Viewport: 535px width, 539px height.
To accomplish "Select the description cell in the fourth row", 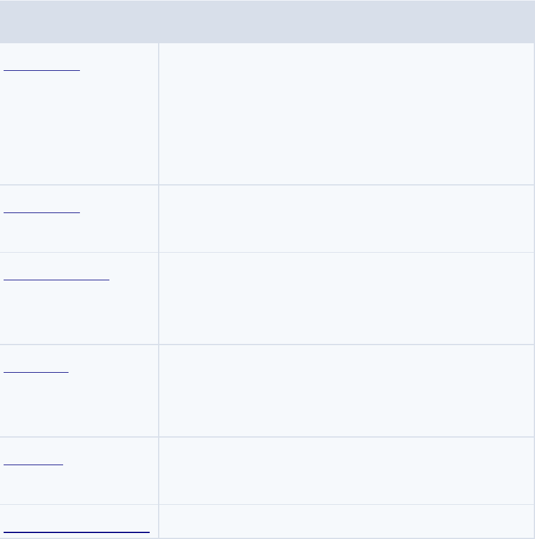I will 346,391.
